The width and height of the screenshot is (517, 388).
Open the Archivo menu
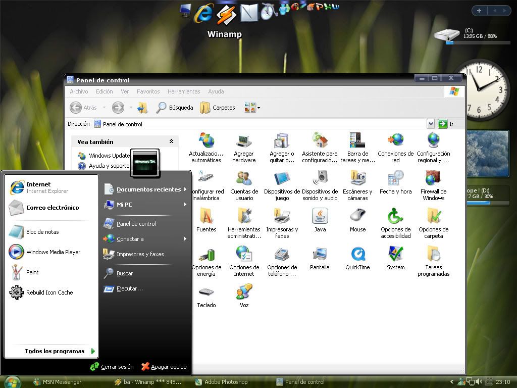pyautogui.click(x=79, y=91)
